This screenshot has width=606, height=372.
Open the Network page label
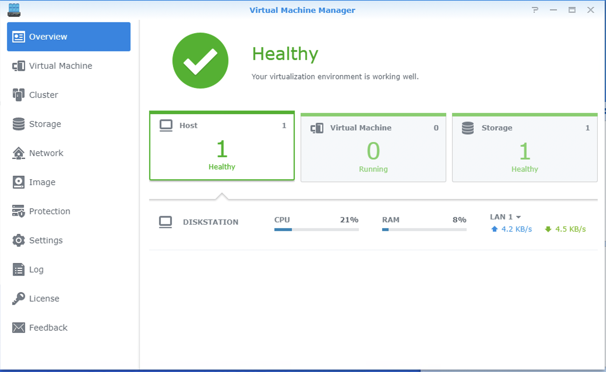[x=46, y=153]
